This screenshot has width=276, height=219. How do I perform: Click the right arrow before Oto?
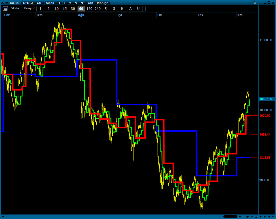click(x=82, y=3)
